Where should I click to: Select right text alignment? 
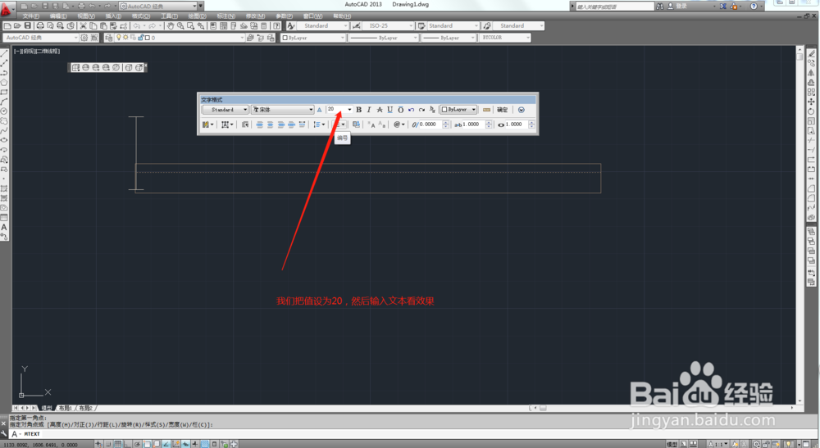(x=280, y=124)
